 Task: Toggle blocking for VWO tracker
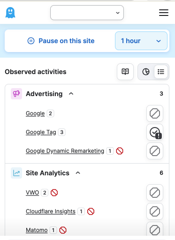[155, 193]
